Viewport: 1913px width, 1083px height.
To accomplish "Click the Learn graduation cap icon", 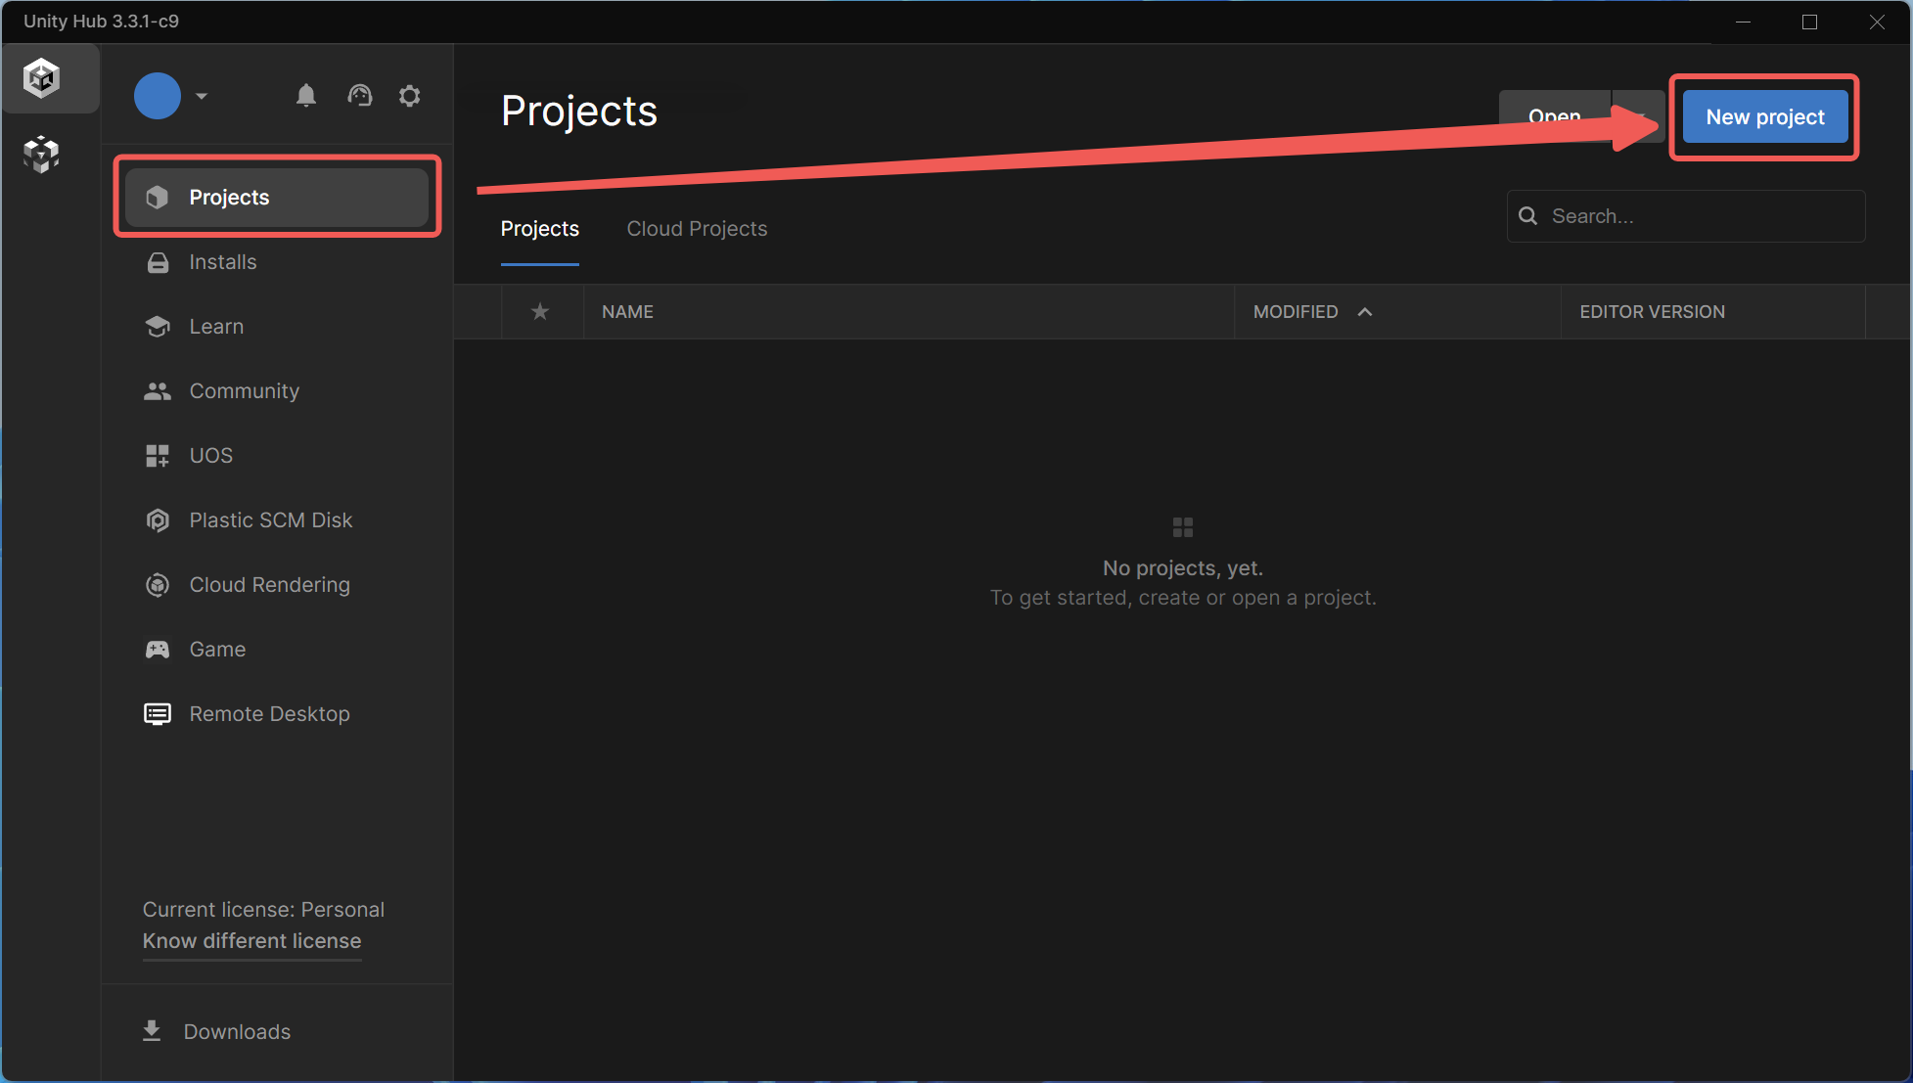I will click(x=158, y=327).
